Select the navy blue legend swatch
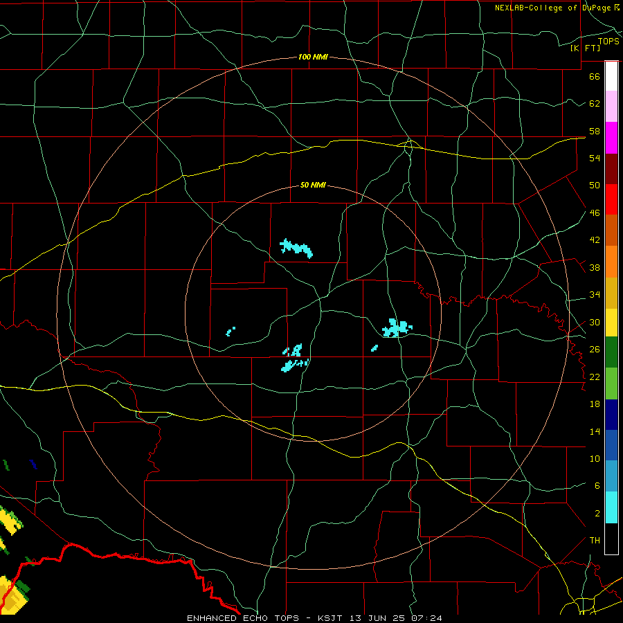This screenshot has width=623, height=623. click(x=611, y=415)
